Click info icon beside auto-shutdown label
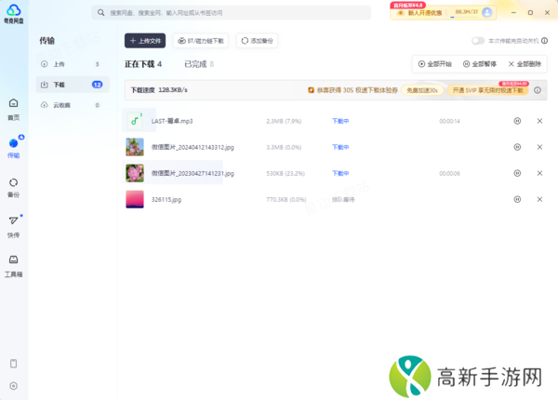558x400 pixels. coord(544,41)
